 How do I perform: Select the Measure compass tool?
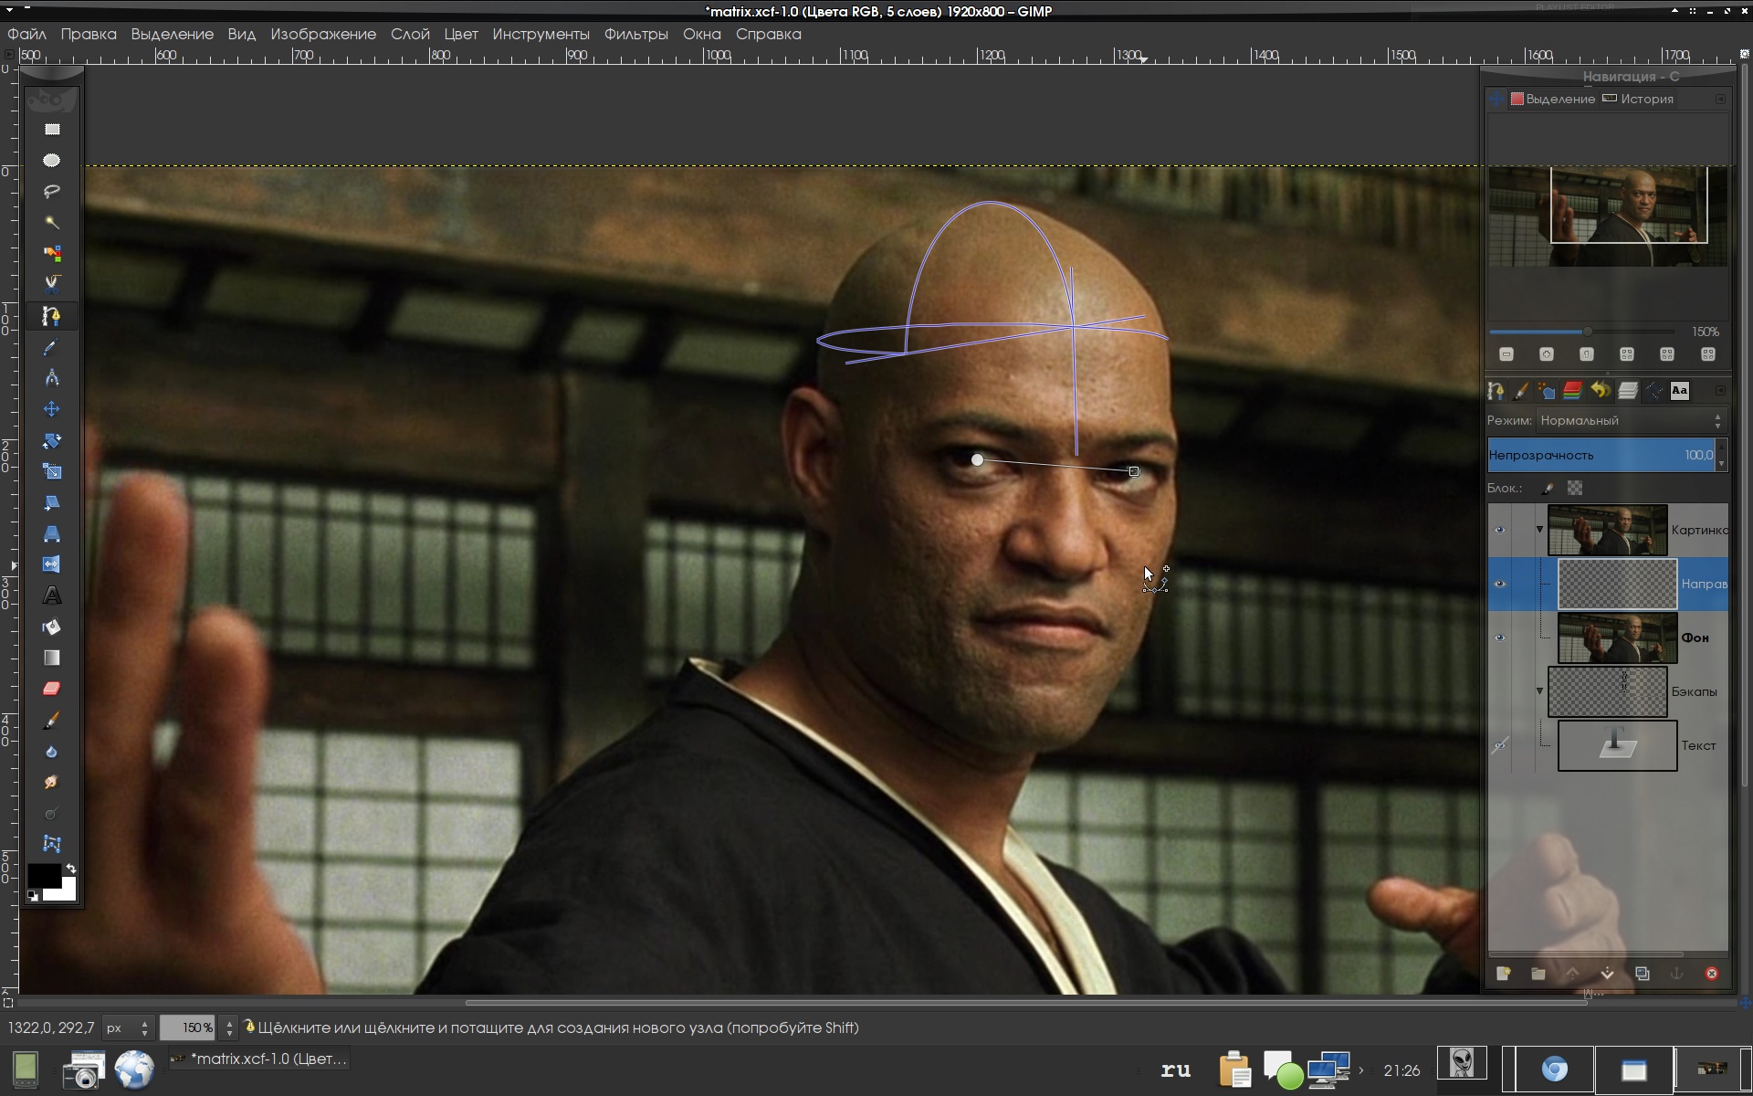point(52,378)
